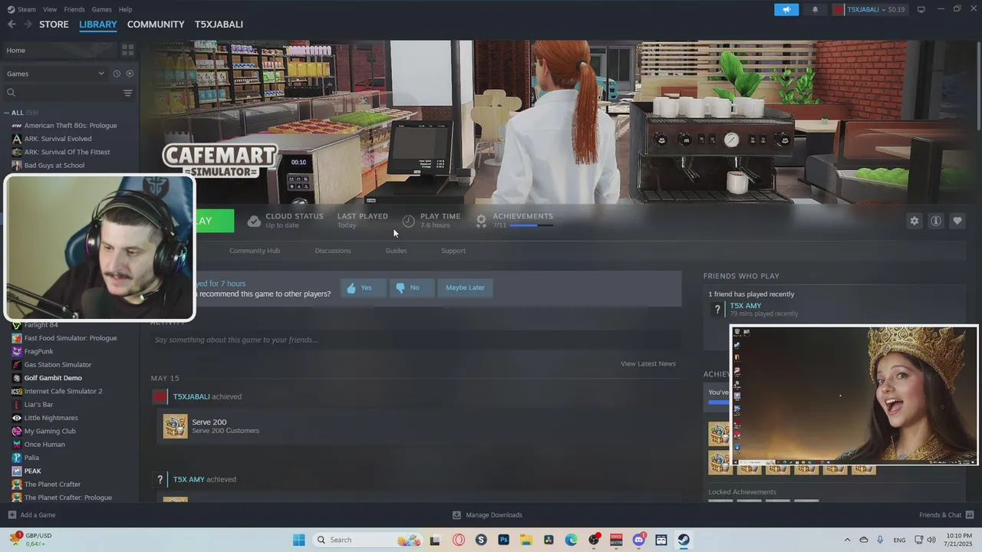Open the Community Hub tab
The height and width of the screenshot is (552, 982).
click(255, 251)
